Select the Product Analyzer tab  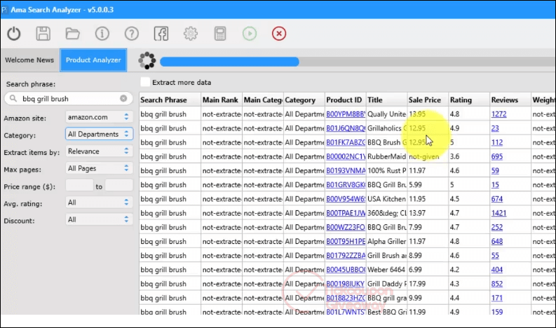[x=93, y=60]
